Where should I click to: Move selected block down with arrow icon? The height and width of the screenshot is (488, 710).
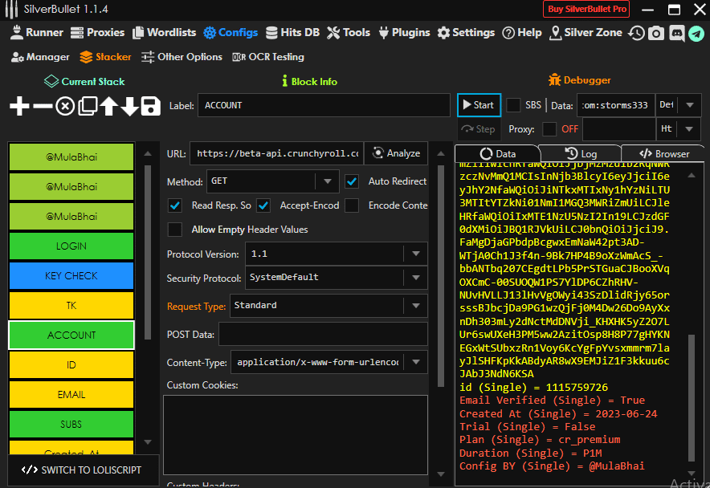[129, 106]
